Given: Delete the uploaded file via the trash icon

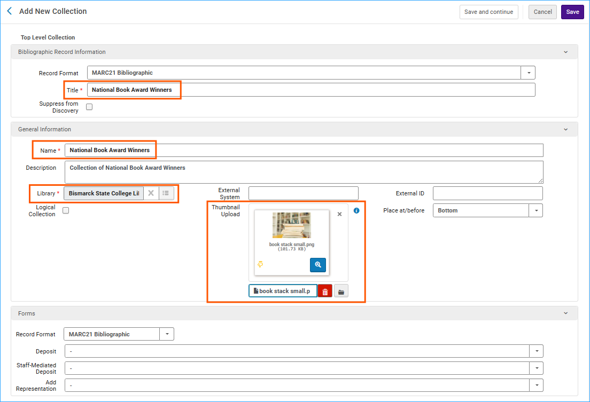Looking at the screenshot, I should (325, 290).
